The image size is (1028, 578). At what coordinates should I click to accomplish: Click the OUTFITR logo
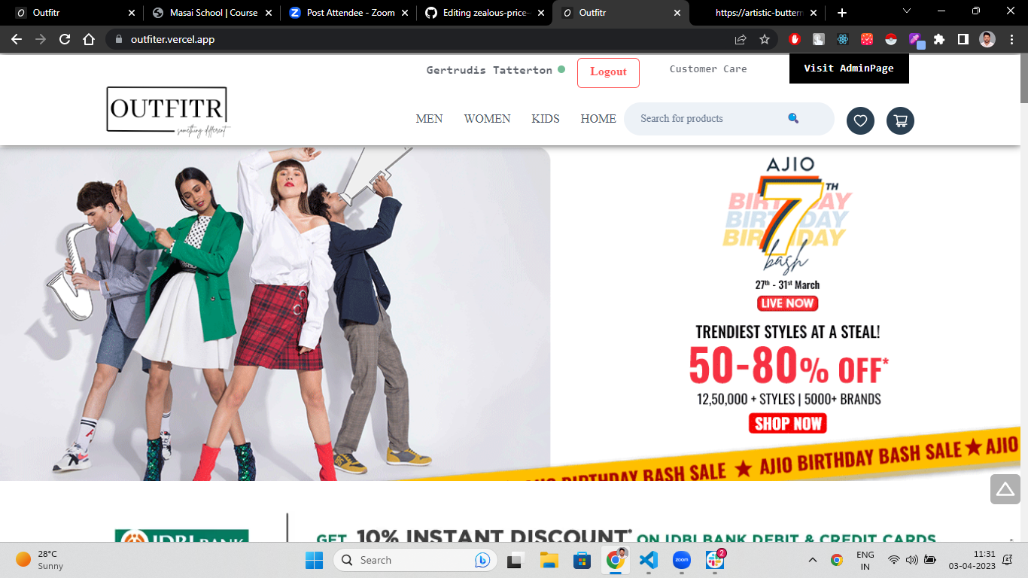pos(168,112)
